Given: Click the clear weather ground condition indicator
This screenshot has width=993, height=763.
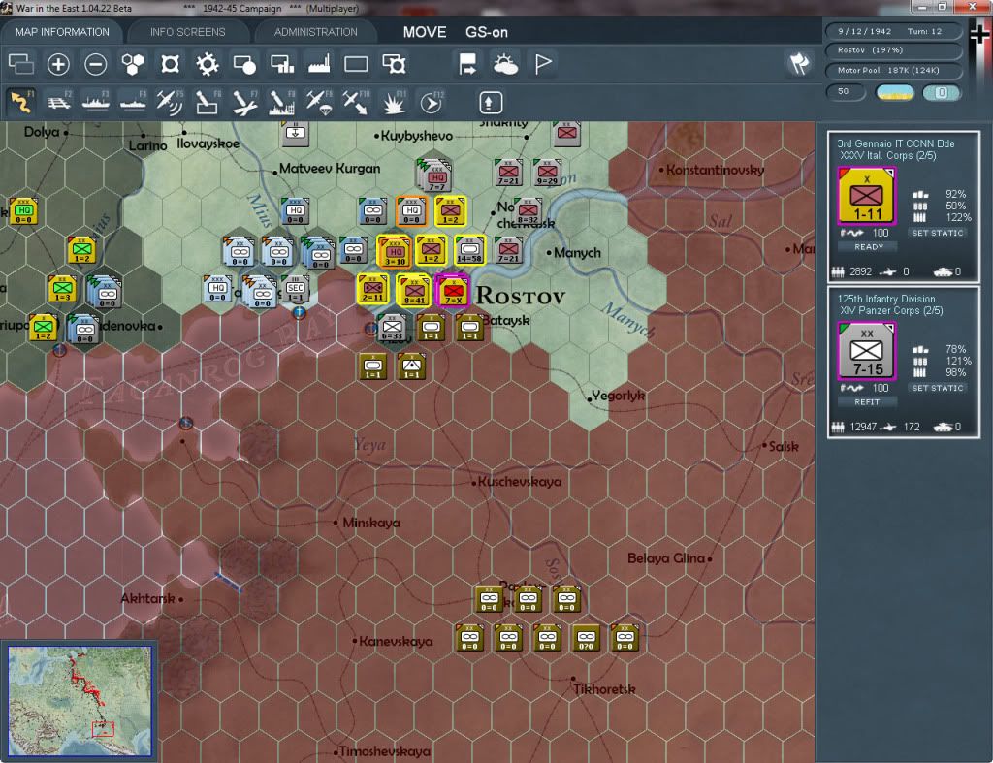Looking at the screenshot, I should click(x=894, y=92).
